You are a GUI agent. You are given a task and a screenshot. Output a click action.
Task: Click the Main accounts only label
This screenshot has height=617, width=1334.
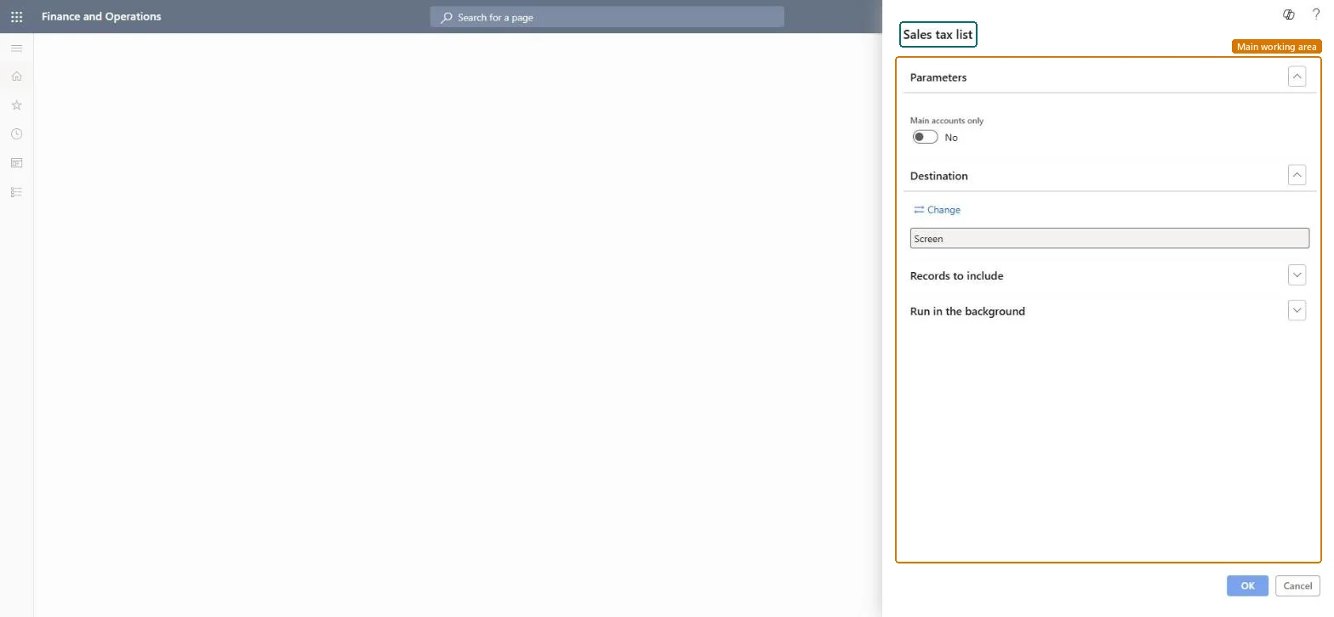click(x=947, y=121)
